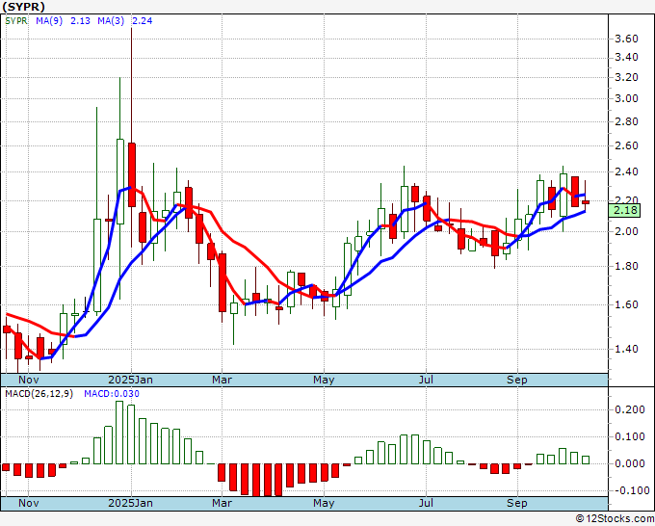The image size is (655, 526).
Task: Select Mar on the price chart time axis
Action: (x=223, y=380)
